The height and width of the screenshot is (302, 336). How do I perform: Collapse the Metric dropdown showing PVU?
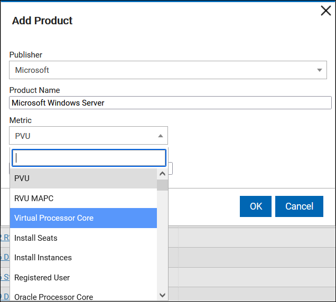(88, 136)
